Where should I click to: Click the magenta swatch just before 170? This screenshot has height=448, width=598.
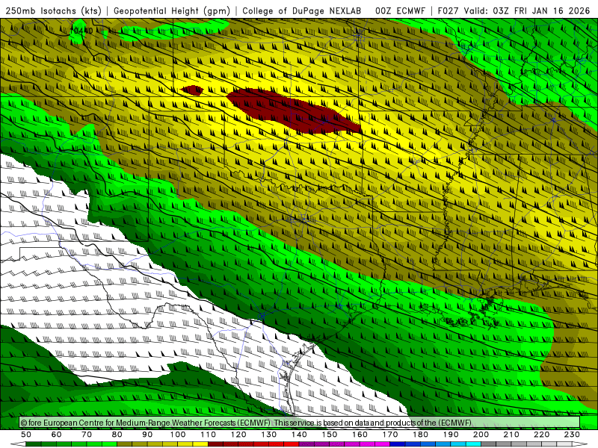pos(382,444)
